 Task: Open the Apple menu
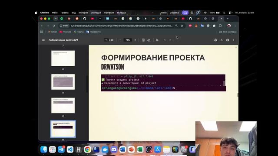pyautogui.click(x=36, y=13)
